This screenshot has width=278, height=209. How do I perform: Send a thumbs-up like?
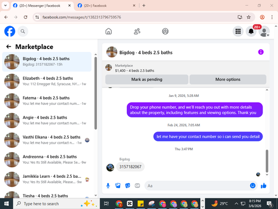[264, 186]
